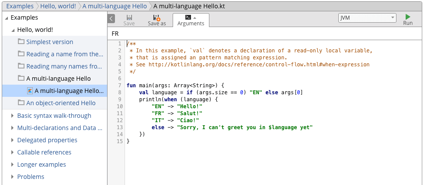Expand Basic syntax walk-through section
Viewport: 424px width, 185px height.
pos(12,116)
